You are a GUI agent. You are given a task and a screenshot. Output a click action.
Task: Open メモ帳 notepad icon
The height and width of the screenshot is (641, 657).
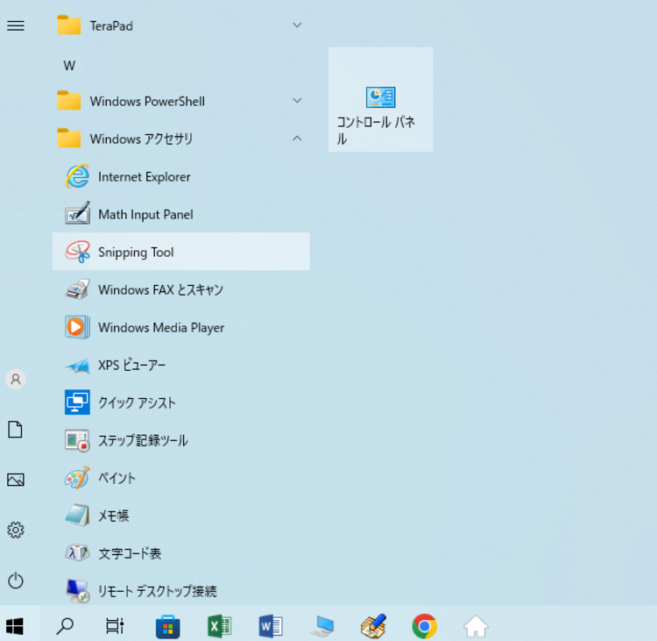tap(77, 515)
